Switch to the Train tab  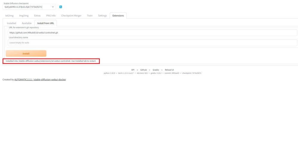[x=90, y=15]
